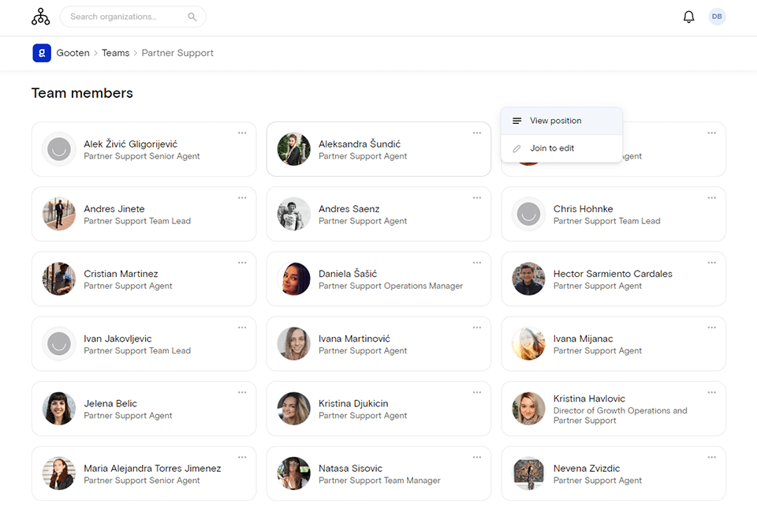Select the name Kristina Havlovic
The image size is (757, 505).
[x=589, y=398]
